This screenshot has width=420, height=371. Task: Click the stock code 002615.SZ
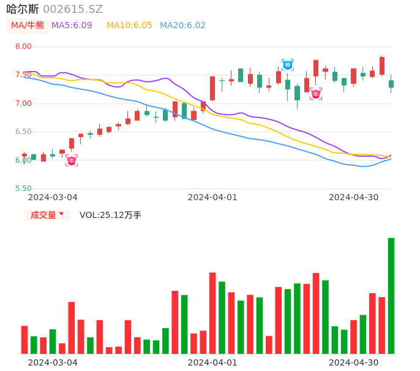coord(73,9)
